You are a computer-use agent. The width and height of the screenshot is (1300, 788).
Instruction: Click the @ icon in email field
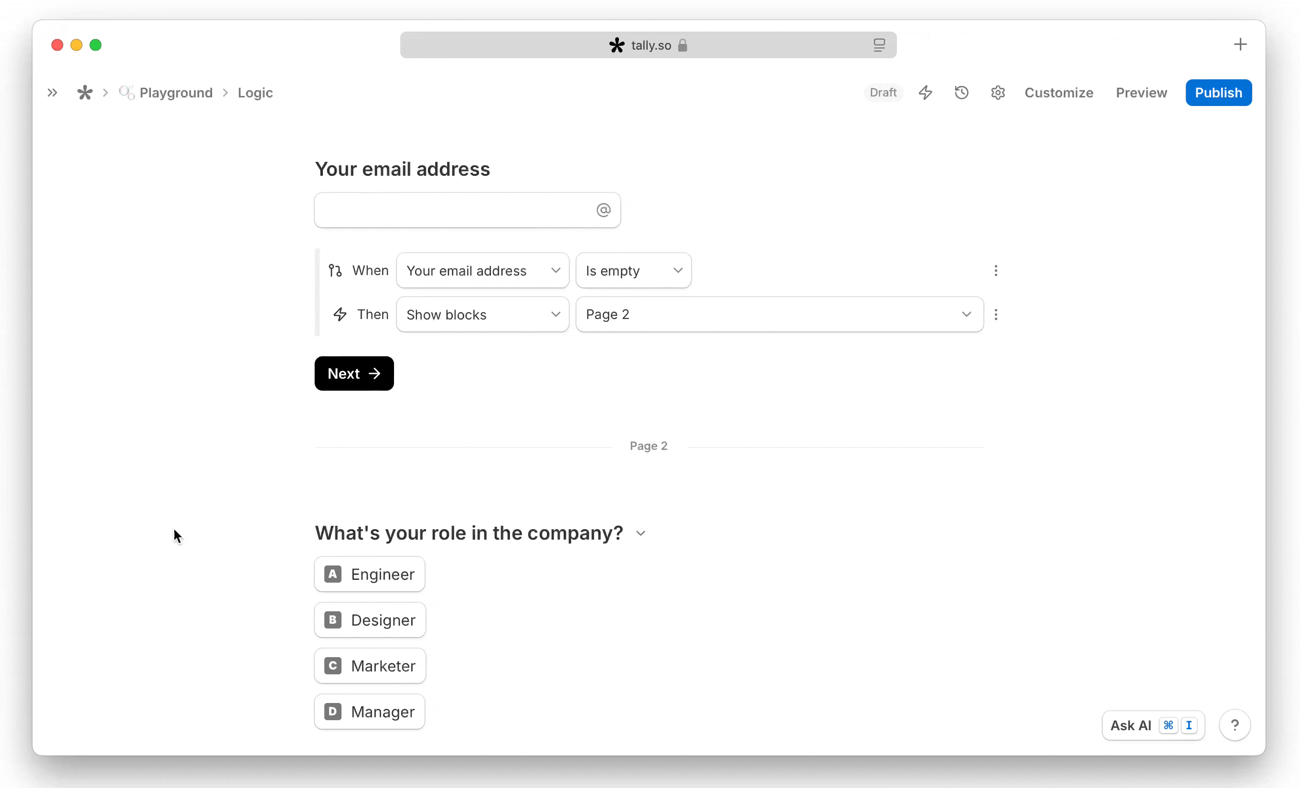[603, 210]
